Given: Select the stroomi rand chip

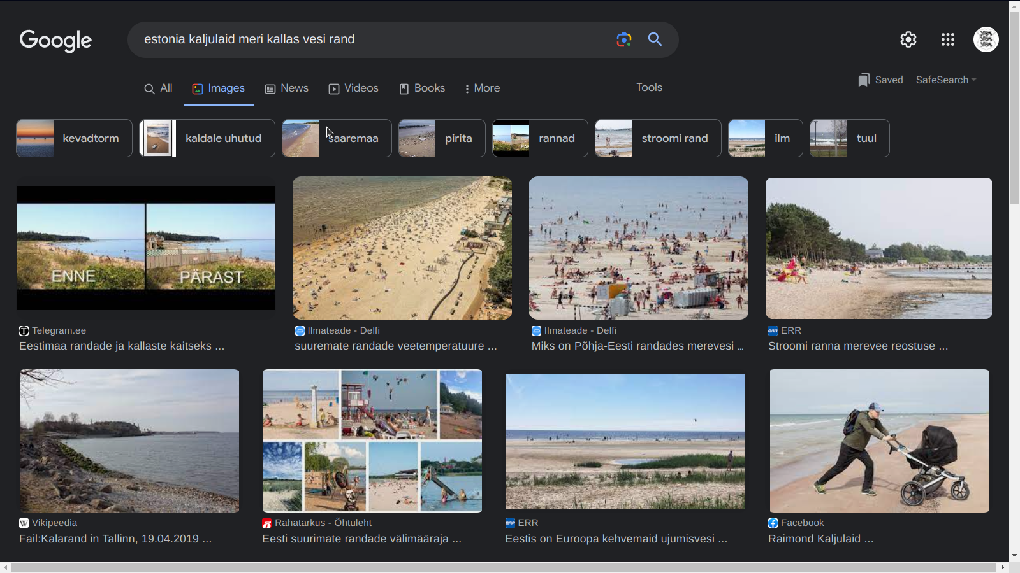Looking at the screenshot, I should (x=657, y=138).
